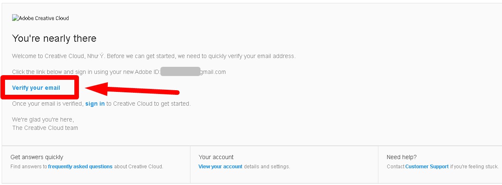Go to View your account link
The image size is (502, 185).
221,167
